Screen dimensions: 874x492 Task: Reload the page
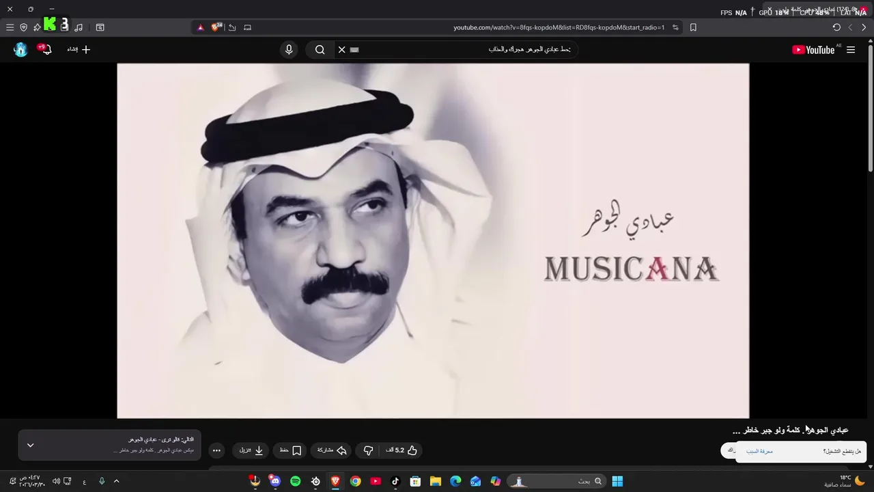836,27
